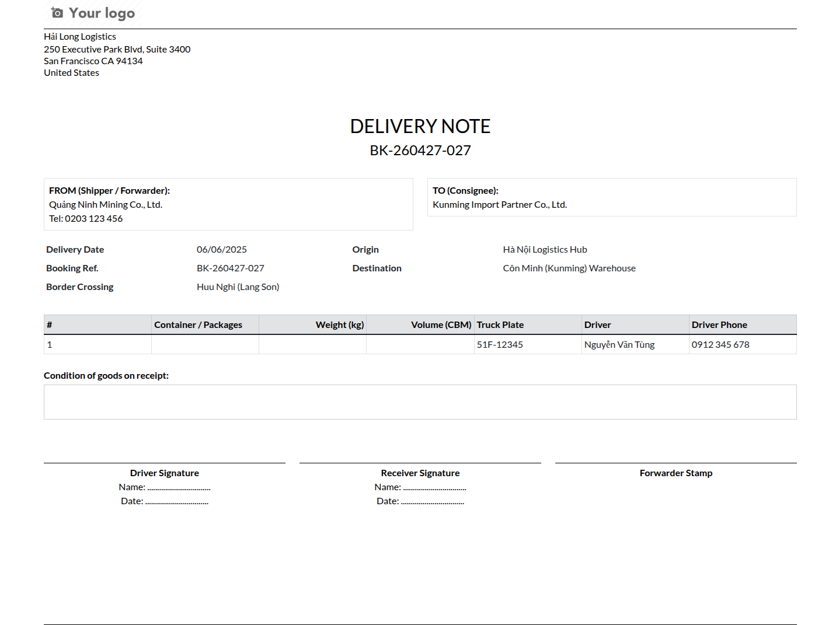Click the 'Booking Ref.' label

(72, 268)
